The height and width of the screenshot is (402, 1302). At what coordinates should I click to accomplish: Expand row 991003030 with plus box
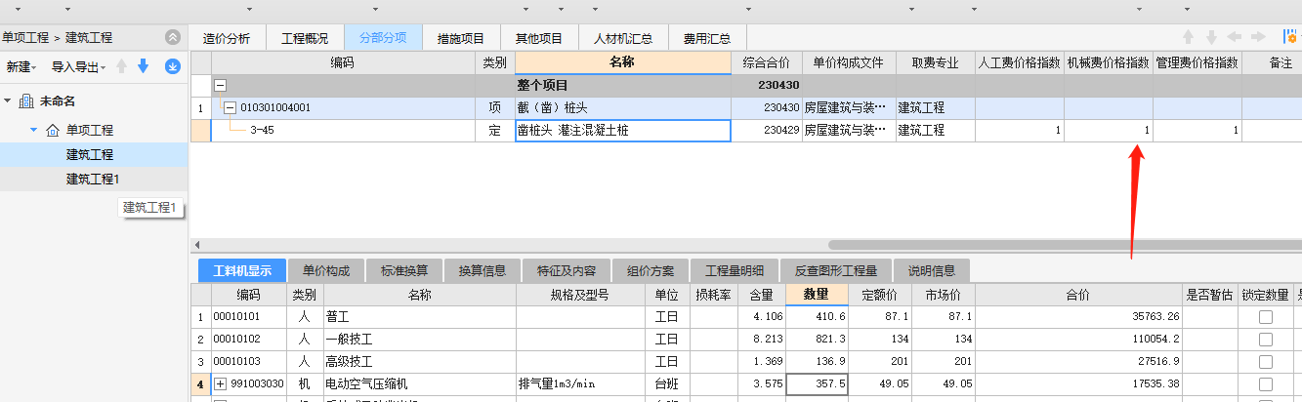point(220,384)
